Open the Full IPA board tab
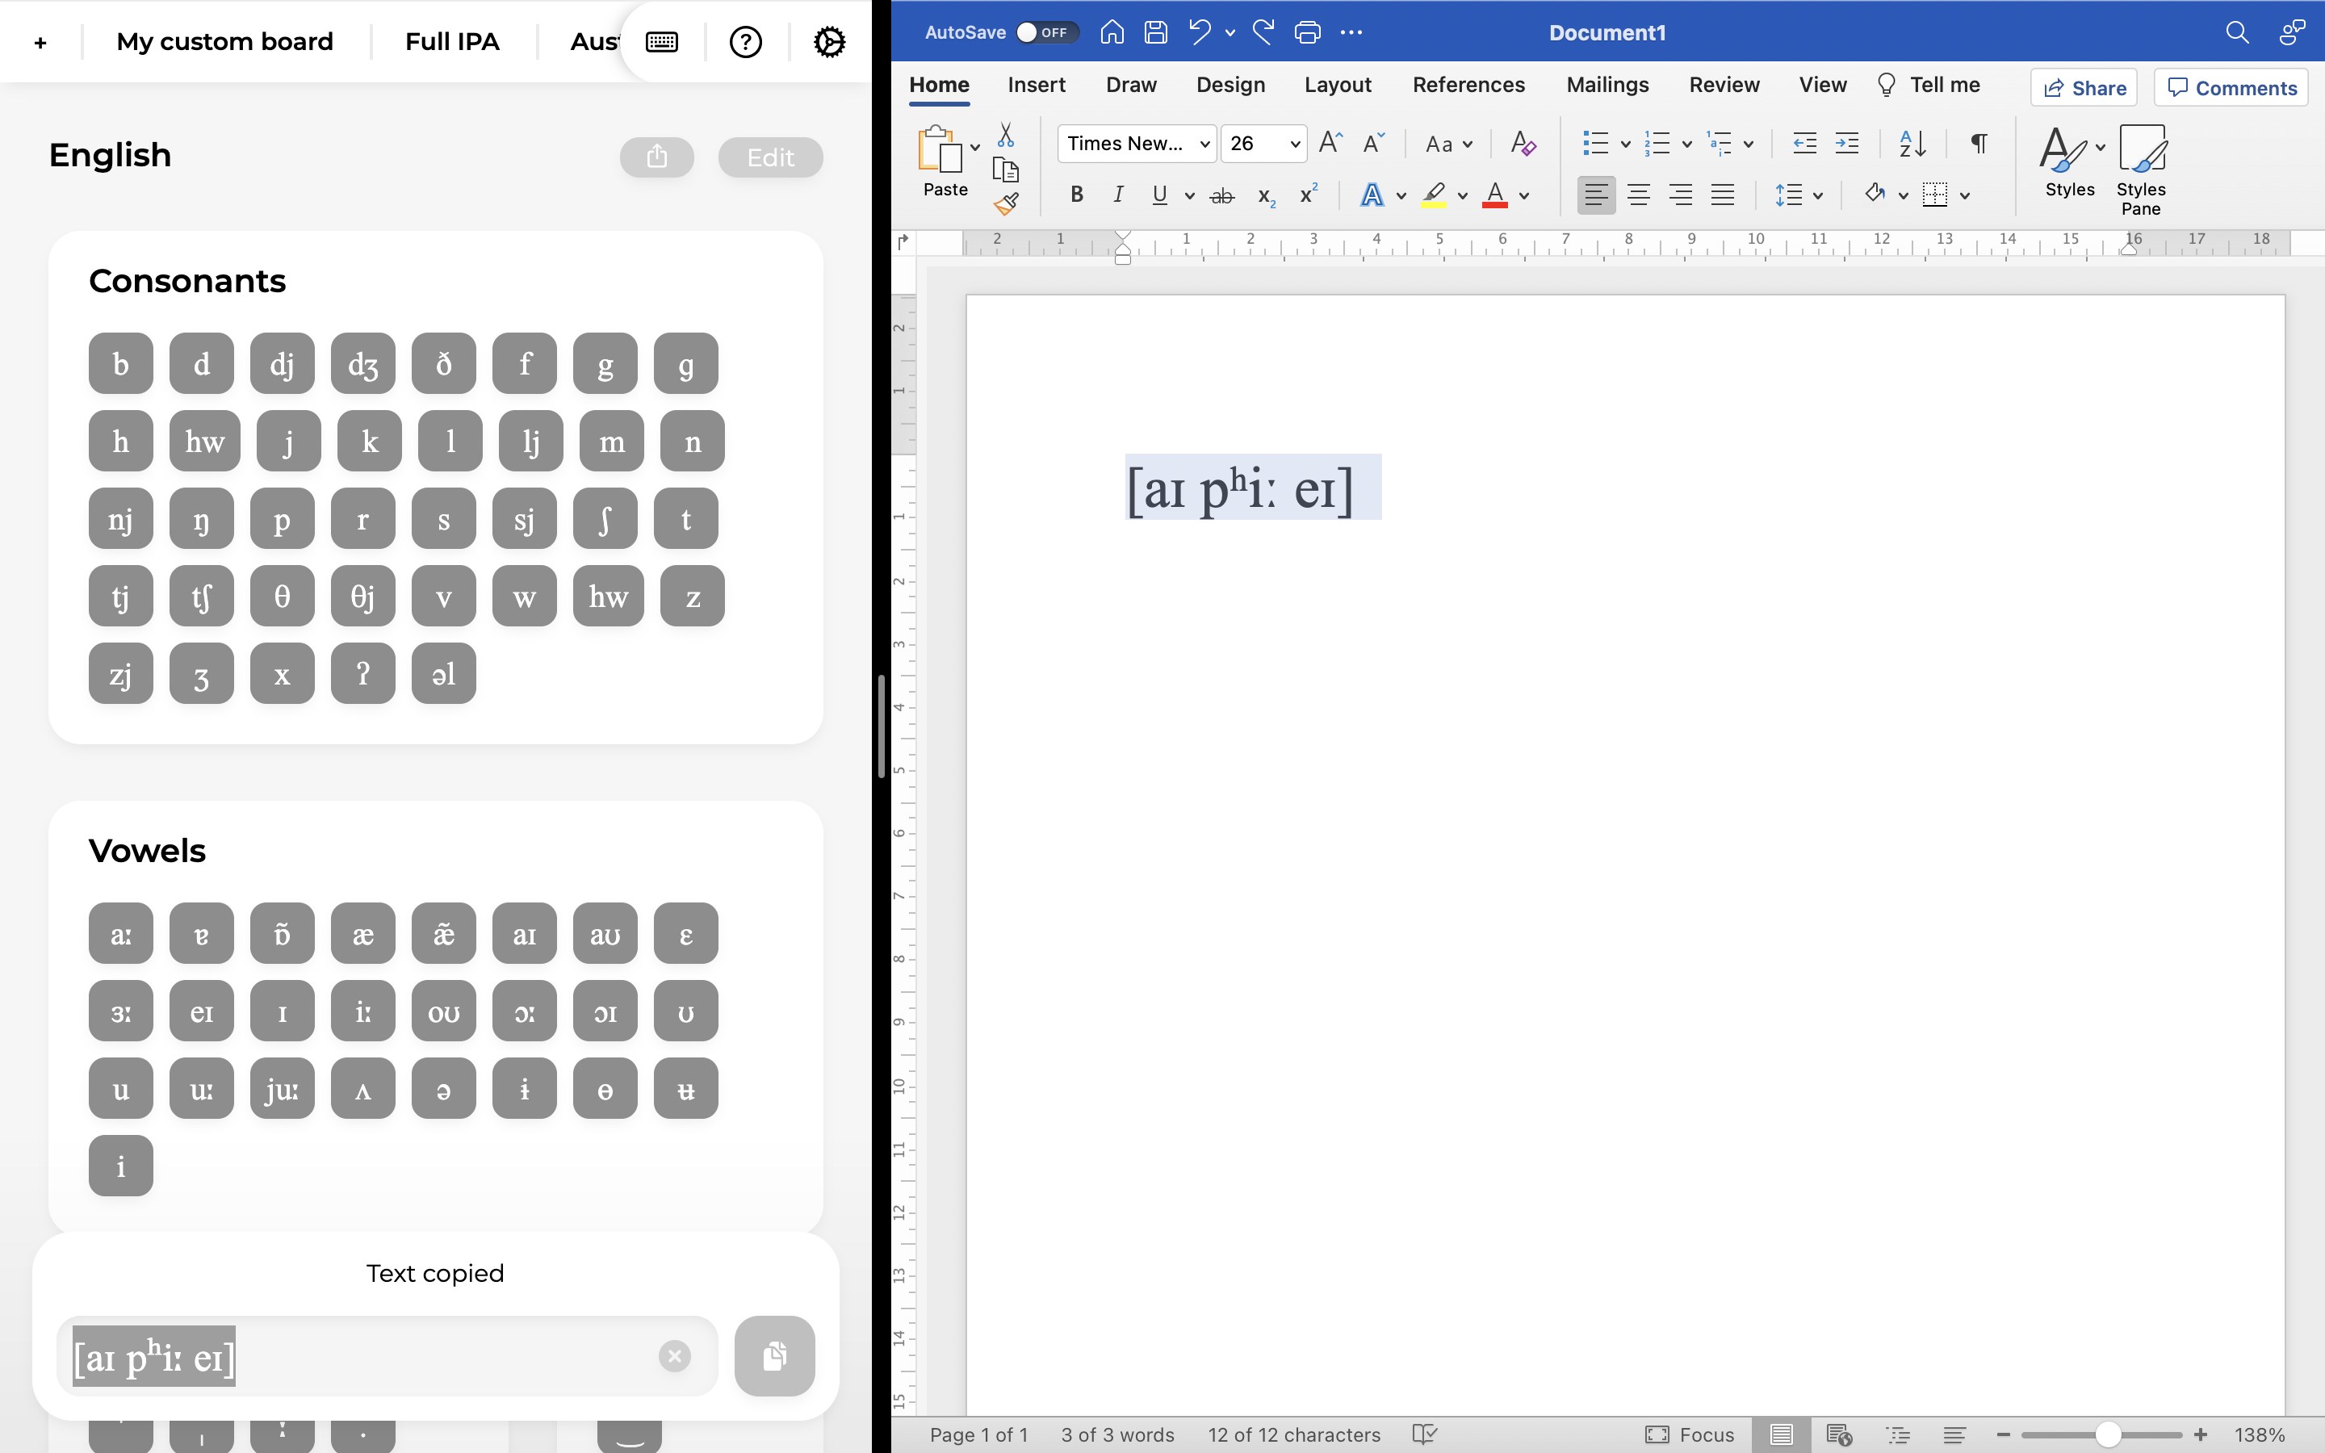Image resolution: width=2325 pixels, height=1453 pixels. point(451,42)
